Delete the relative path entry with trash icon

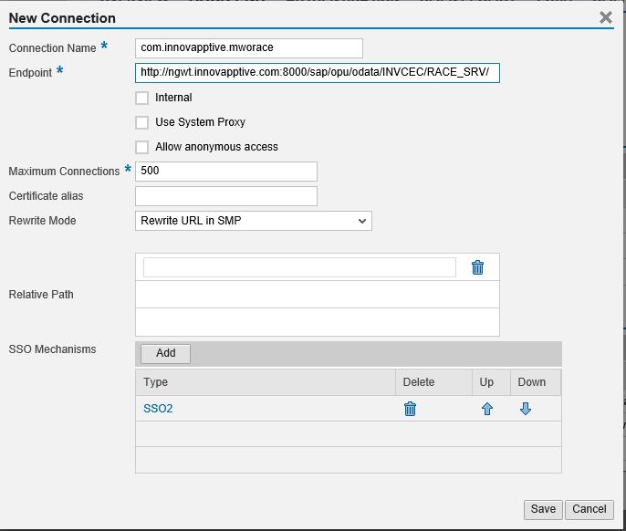tap(477, 267)
